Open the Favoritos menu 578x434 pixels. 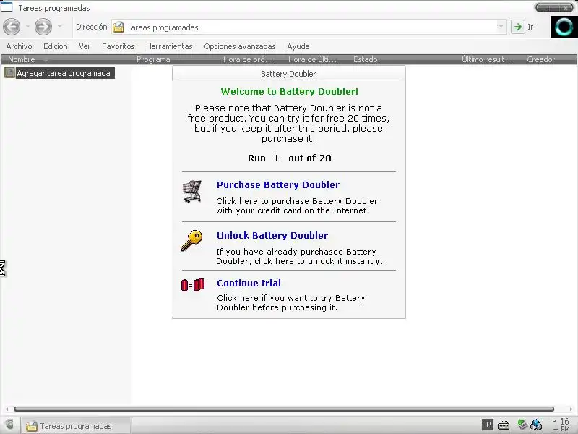click(x=118, y=46)
